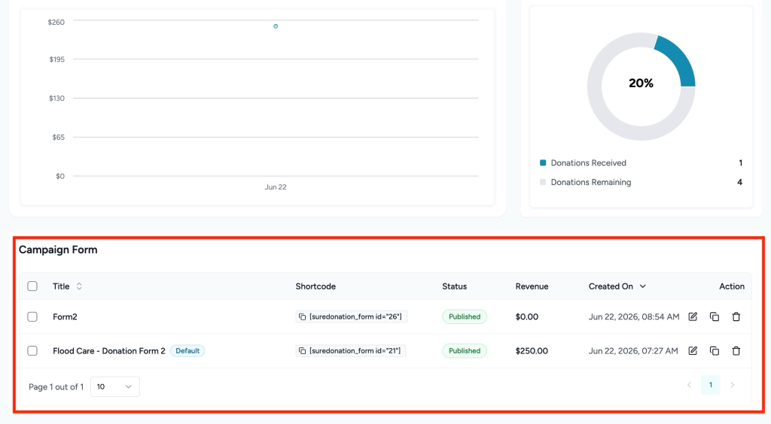This screenshot has height=424, width=771.
Task: Edit the Form2 campaign form
Action: (x=693, y=316)
